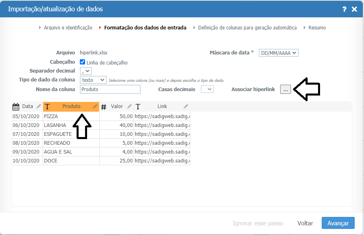
Task: Click the Voltar button
Action: point(305,223)
